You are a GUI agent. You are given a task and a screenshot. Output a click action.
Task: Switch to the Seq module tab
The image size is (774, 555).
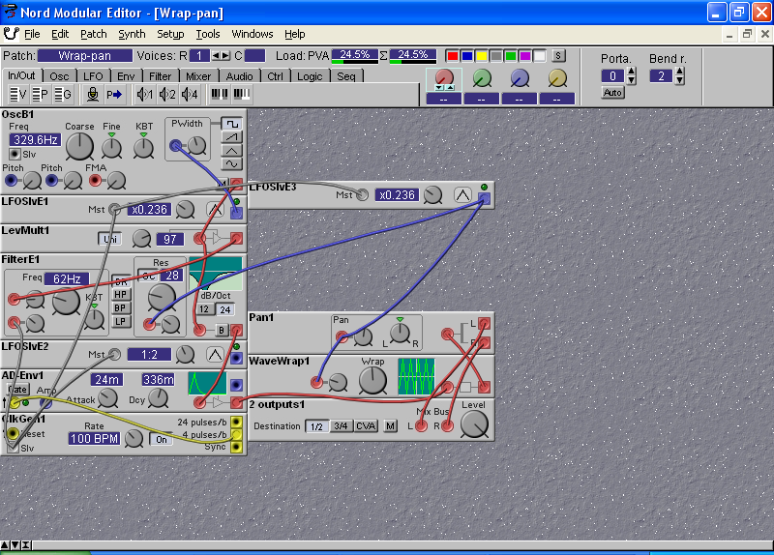pyautogui.click(x=346, y=76)
